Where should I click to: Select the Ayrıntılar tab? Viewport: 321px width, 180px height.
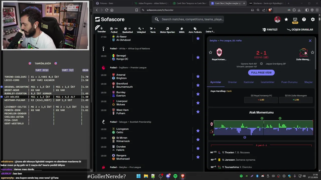tap(216, 82)
